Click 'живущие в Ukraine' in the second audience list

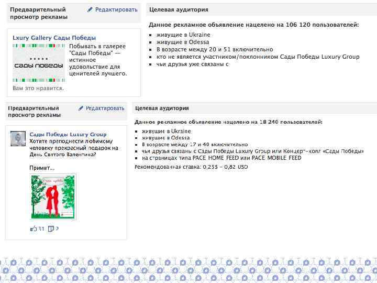(x=167, y=132)
